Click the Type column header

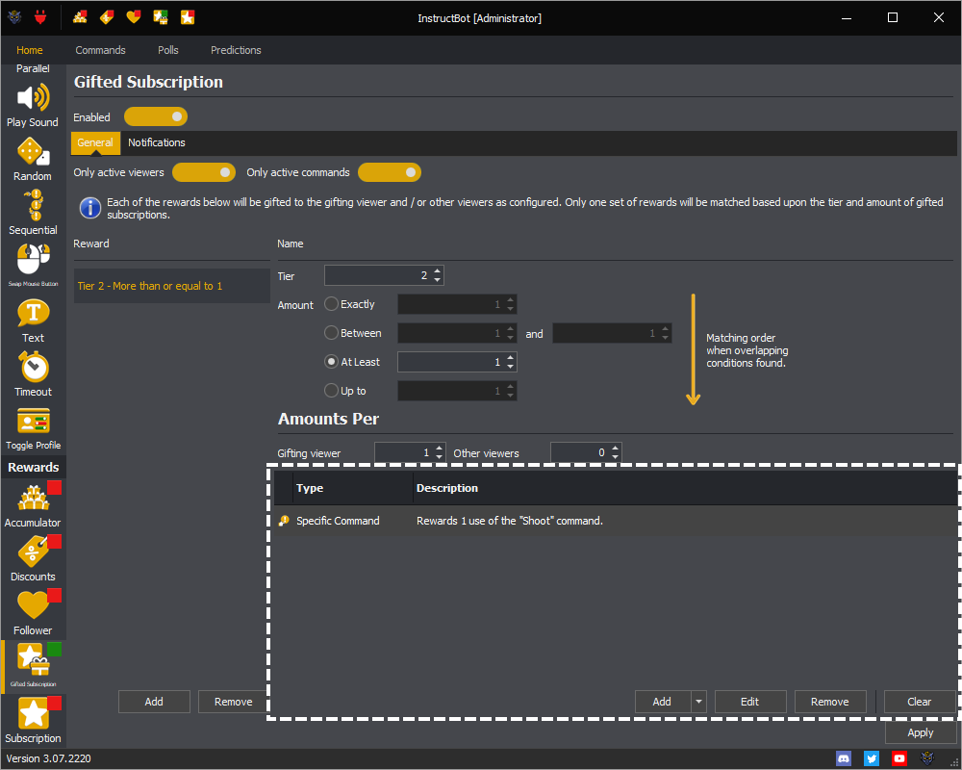point(353,488)
